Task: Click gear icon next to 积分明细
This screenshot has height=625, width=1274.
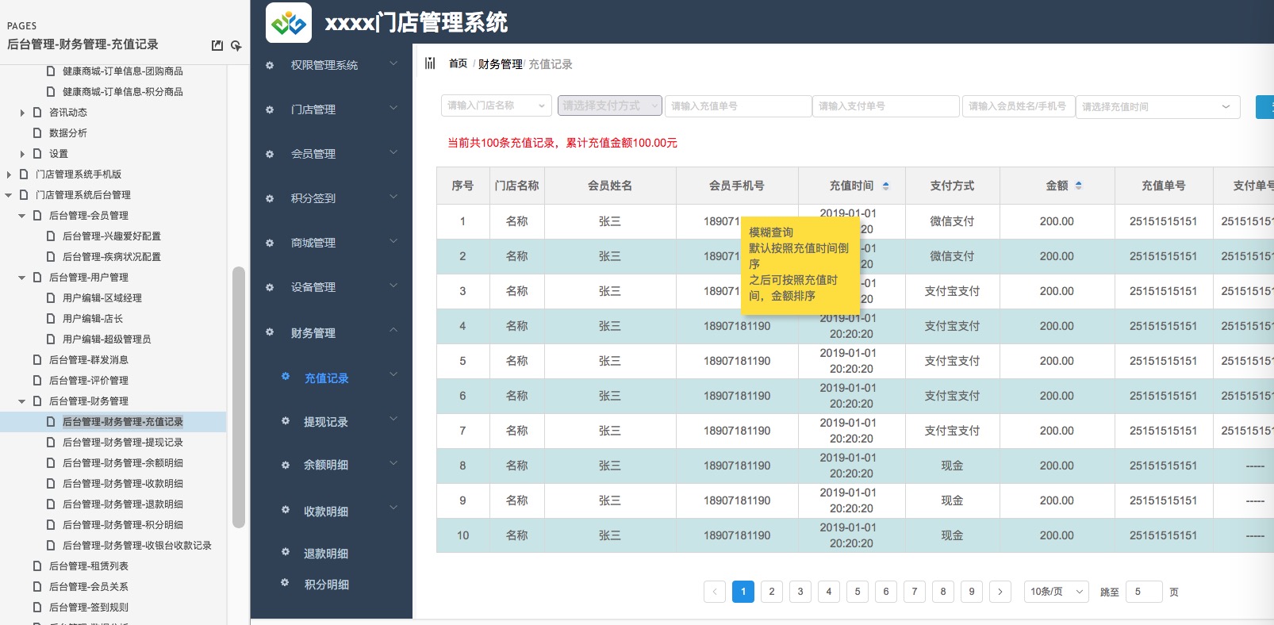Action: pos(286,582)
